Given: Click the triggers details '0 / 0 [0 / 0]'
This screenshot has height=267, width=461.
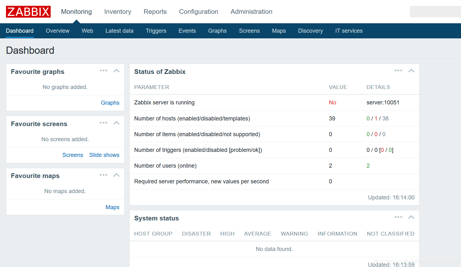Looking at the screenshot, I should click(x=380, y=150).
